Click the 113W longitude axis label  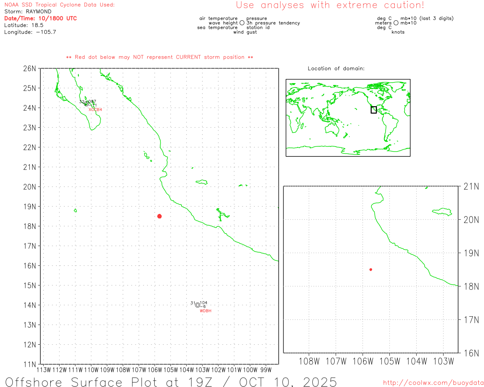pyautogui.click(x=43, y=370)
